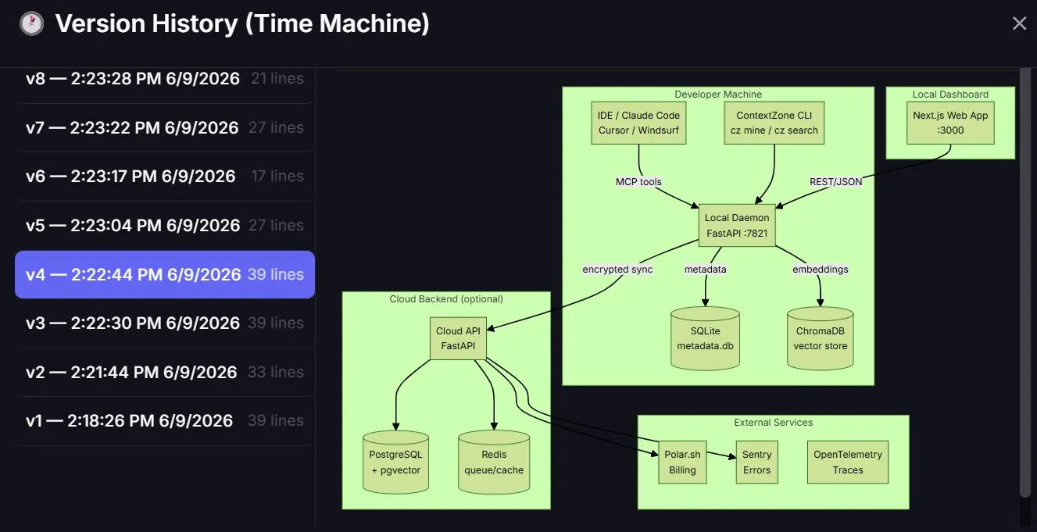Click the OpenTelemetry Traces node
This screenshot has width=1037, height=532.
click(x=848, y=462)
